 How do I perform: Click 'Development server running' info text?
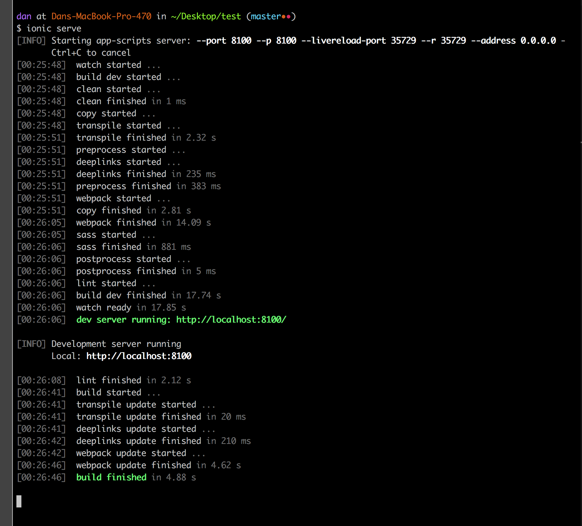[116, 344]
